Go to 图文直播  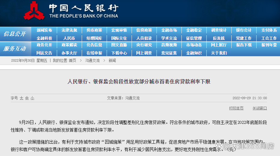pos(119,45)
